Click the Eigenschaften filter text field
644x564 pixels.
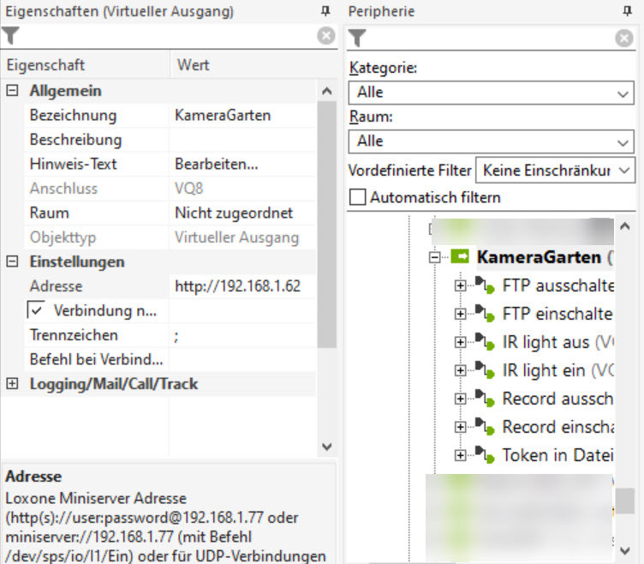pos(169,36)
